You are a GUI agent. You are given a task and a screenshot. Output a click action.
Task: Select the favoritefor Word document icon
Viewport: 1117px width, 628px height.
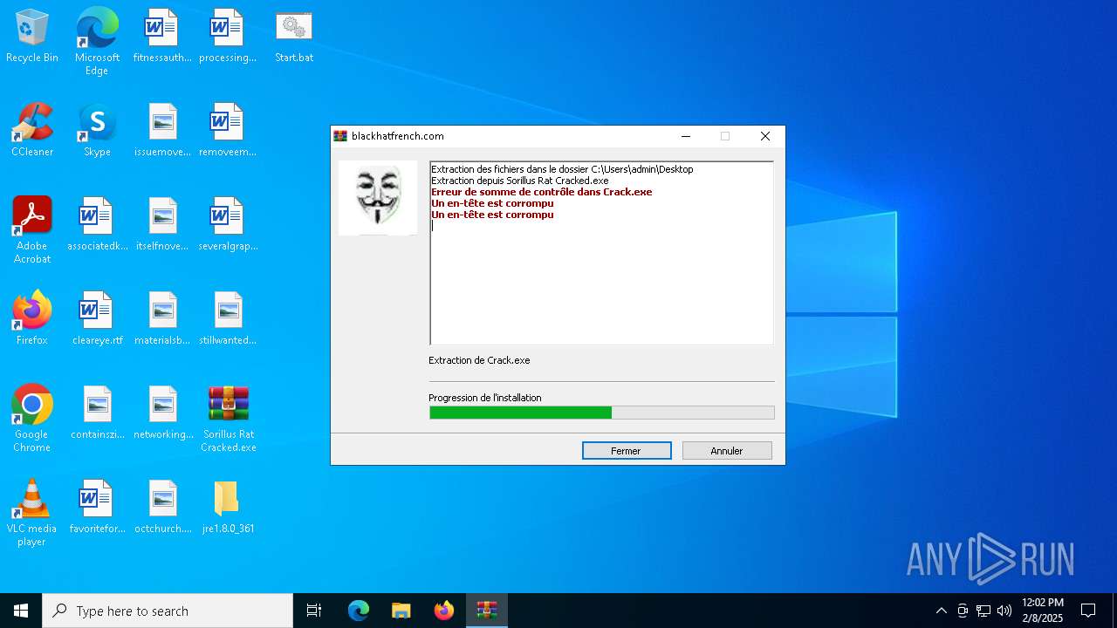coord(97,508)
